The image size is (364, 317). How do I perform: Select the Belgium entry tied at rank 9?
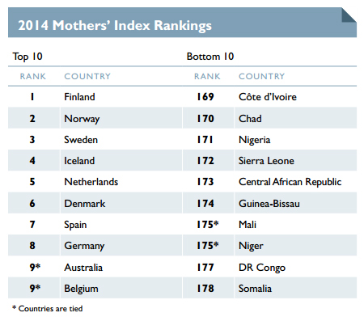81,289
